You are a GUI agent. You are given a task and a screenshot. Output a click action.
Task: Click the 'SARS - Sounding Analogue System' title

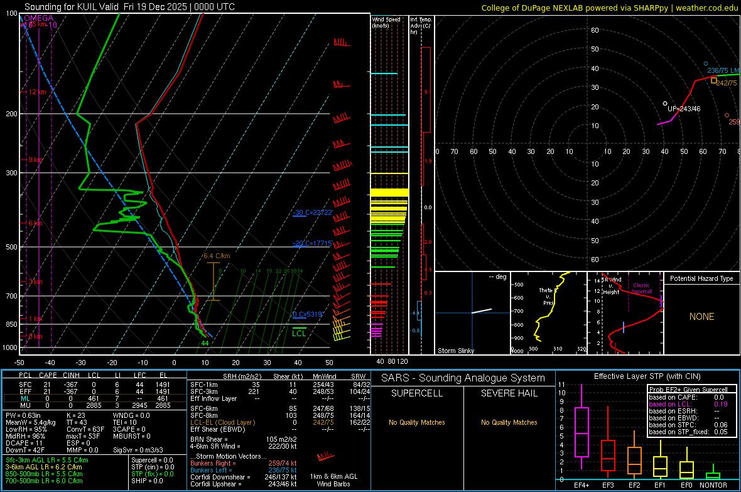coord(463,378)
